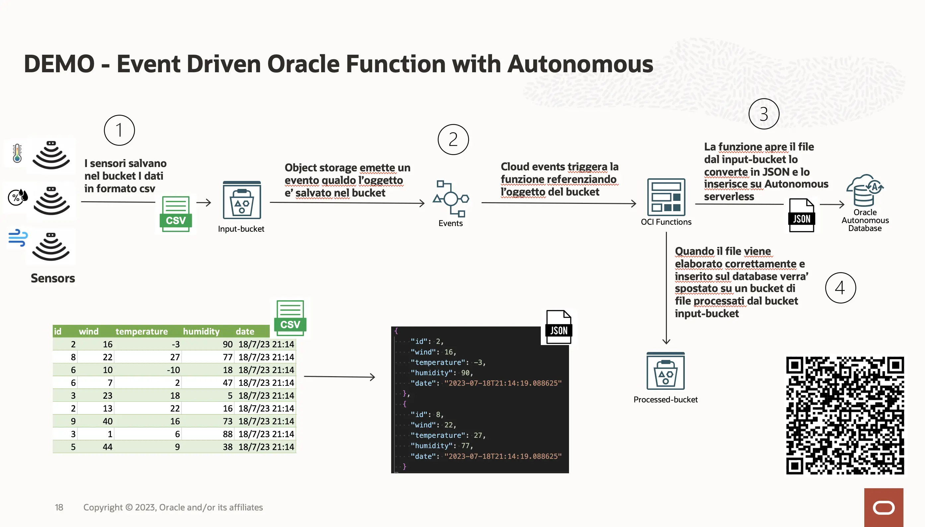Viewport: 925px width, 527px height.
Task: Click the dark JSON code snippet block
Action: coord(479,400)
